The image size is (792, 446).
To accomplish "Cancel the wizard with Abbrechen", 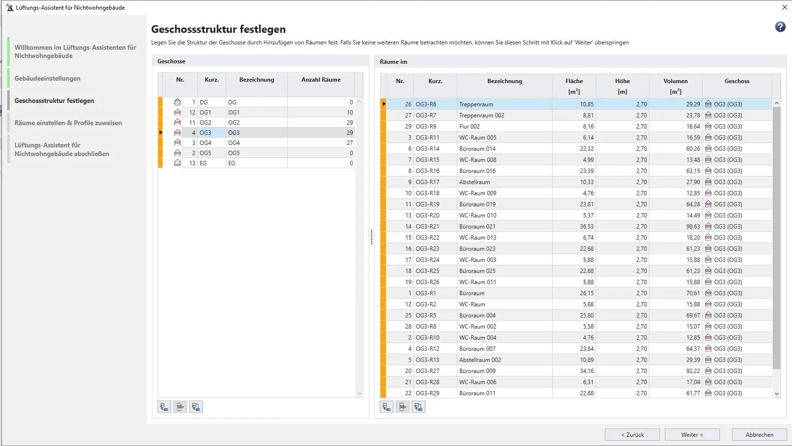I will click(759, 434).
